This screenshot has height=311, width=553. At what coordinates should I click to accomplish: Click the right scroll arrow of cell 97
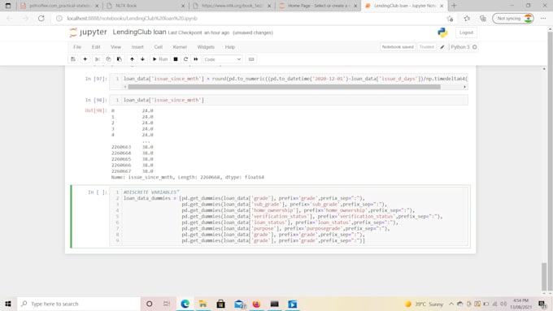tap(465, 87)
